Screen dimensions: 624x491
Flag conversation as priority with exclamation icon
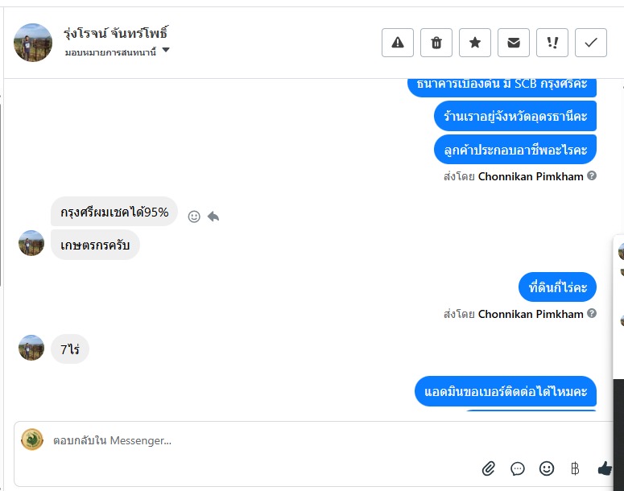552,43
